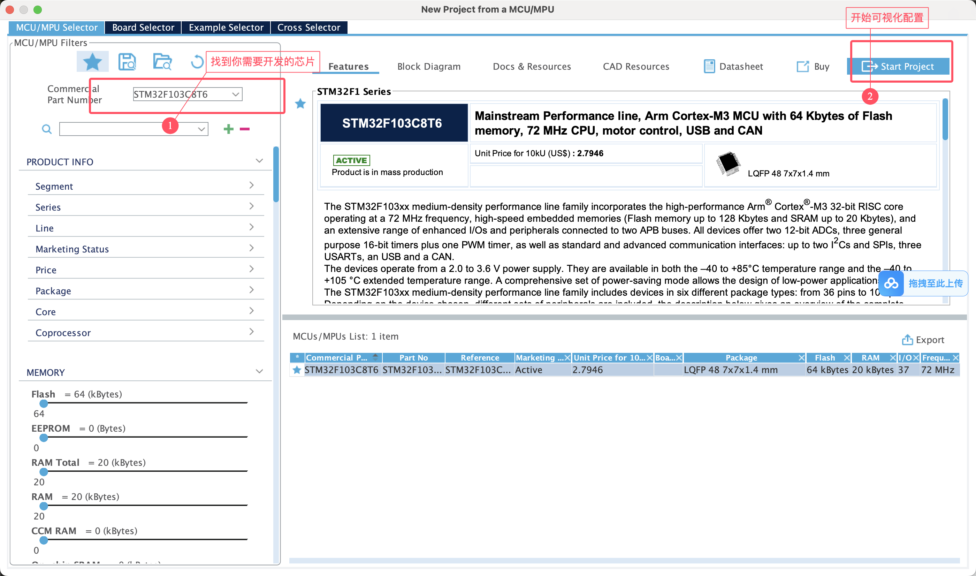Select the STM32F103C8T6 row in MCU list
This screenshot has width=976, height=576.
point(625,370)
